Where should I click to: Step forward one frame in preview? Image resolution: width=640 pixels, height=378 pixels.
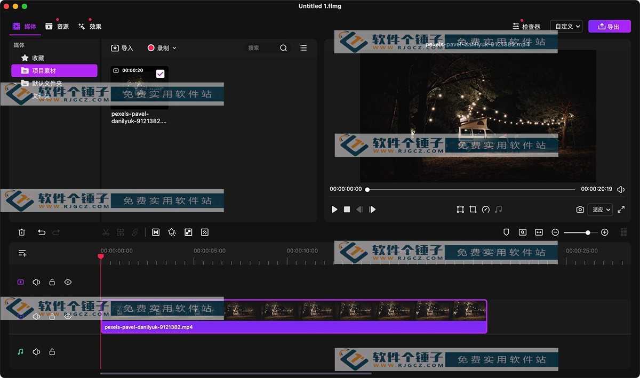[372, 210]
